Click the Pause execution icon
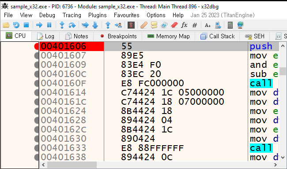The image size is (287, 169). tap(49, 25)
